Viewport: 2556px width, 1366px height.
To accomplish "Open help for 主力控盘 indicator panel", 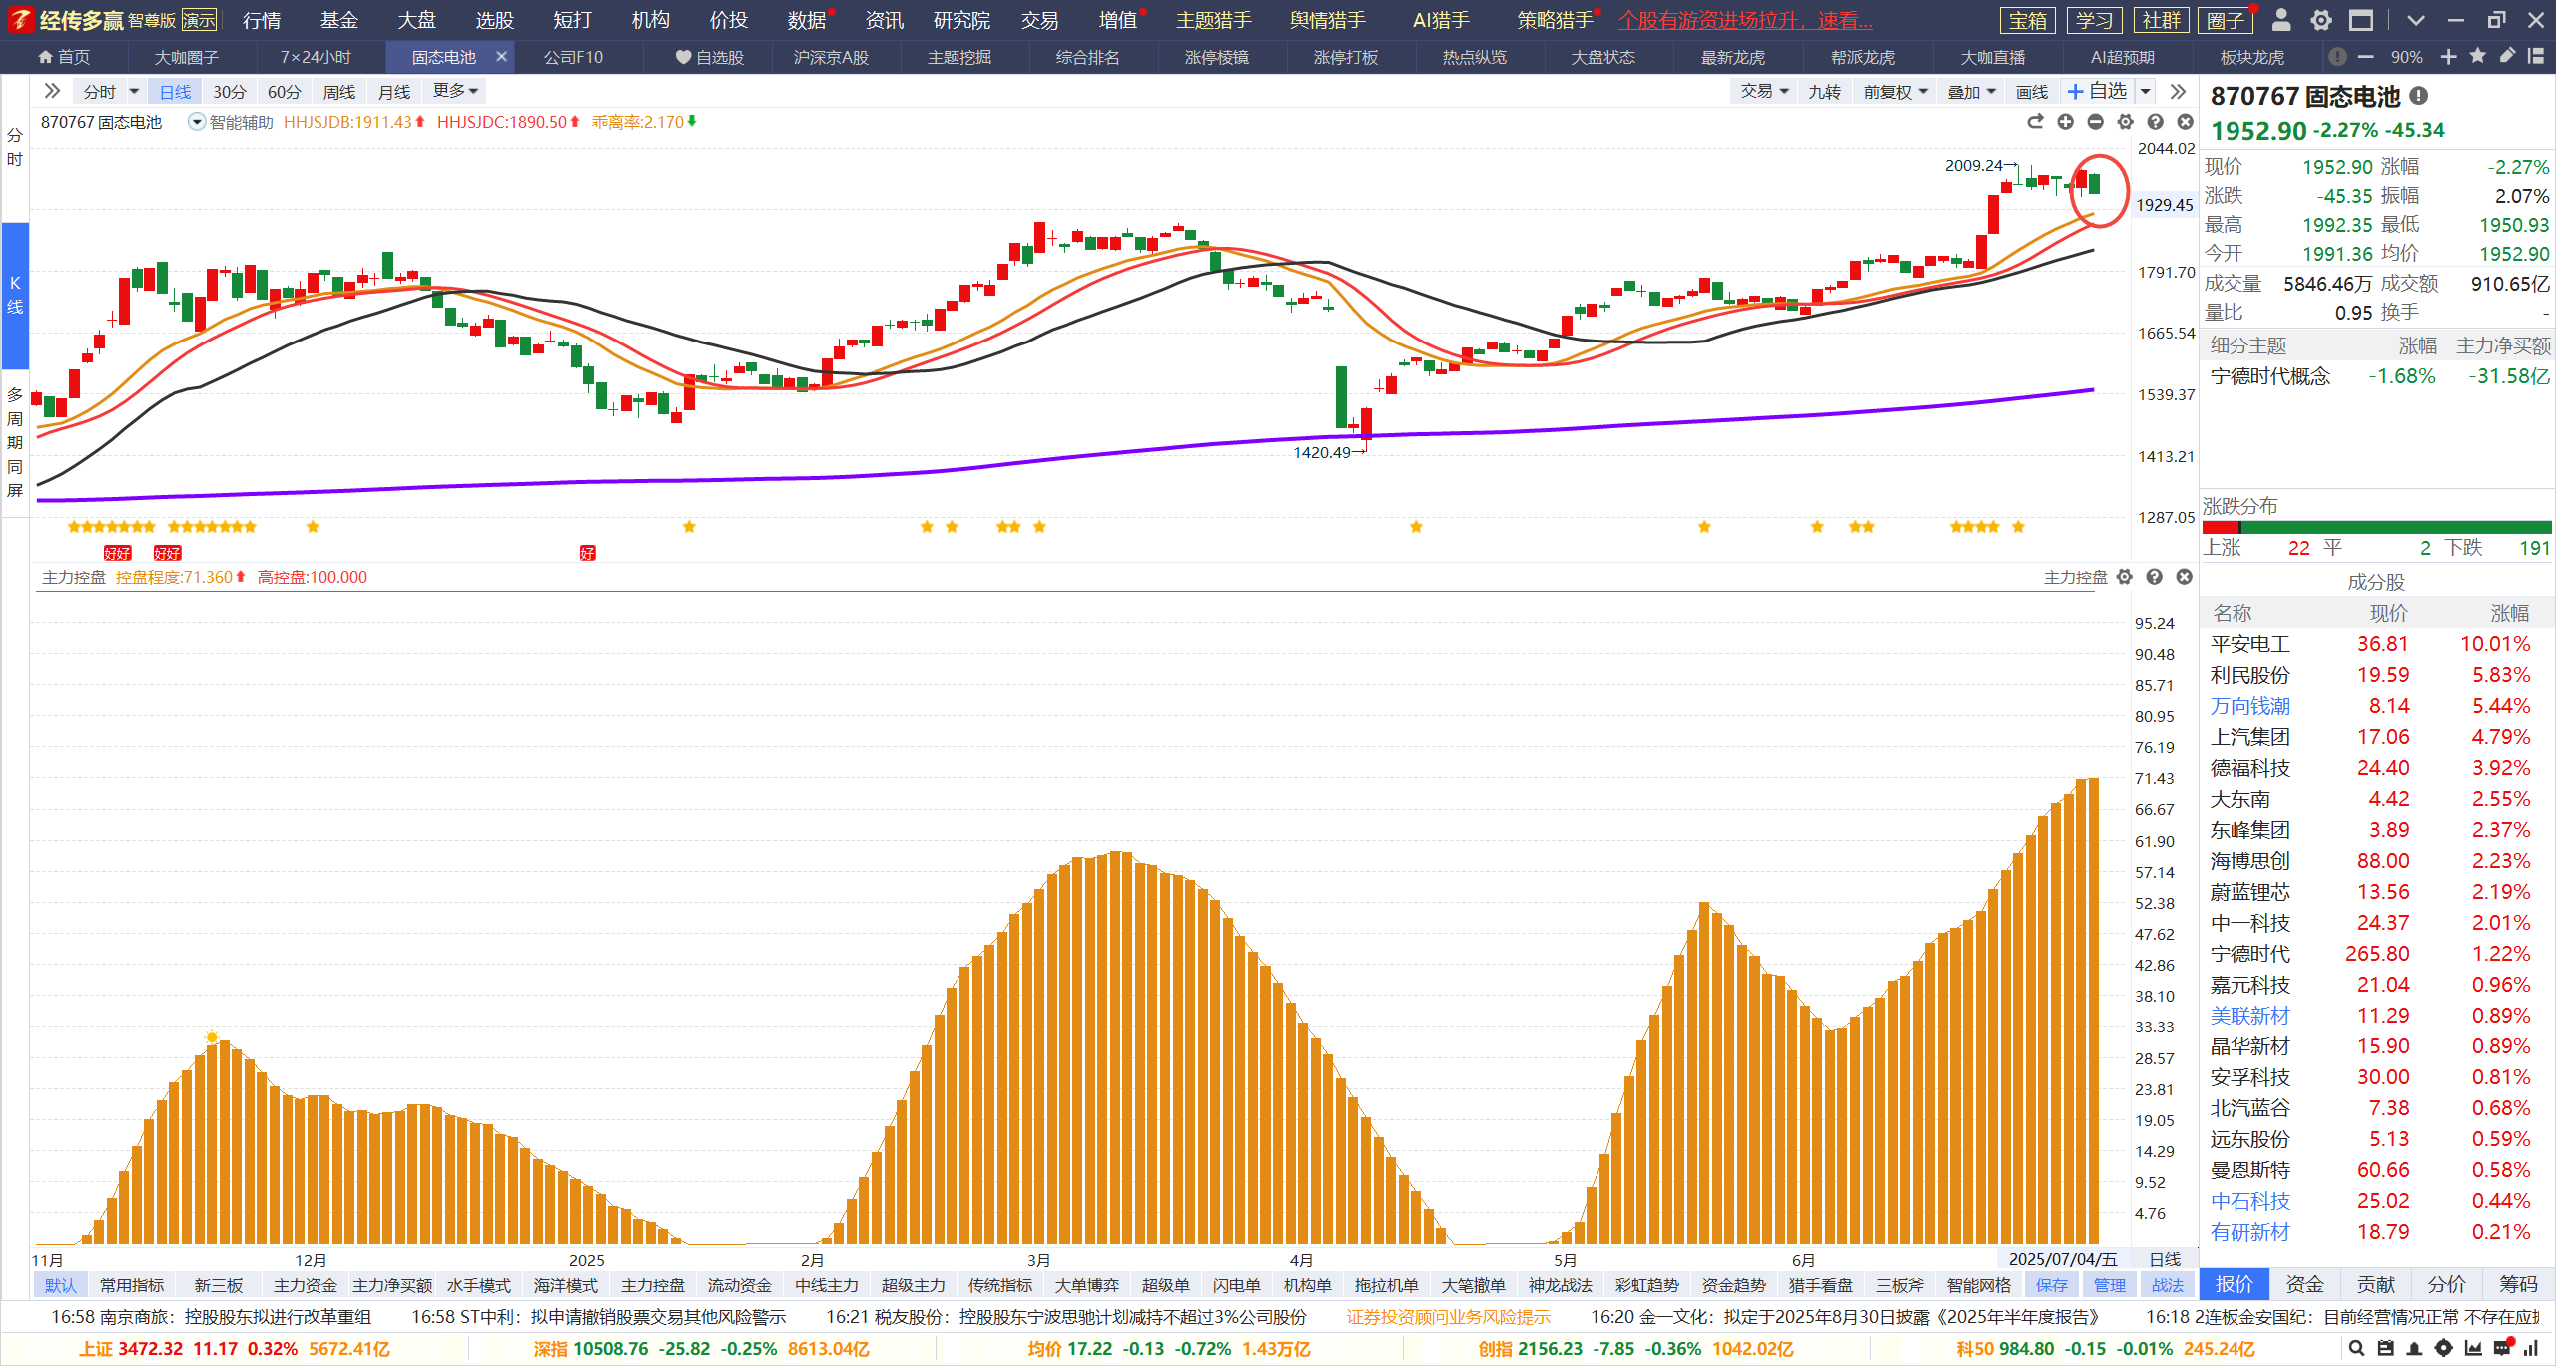I will tap(2155, 577).
